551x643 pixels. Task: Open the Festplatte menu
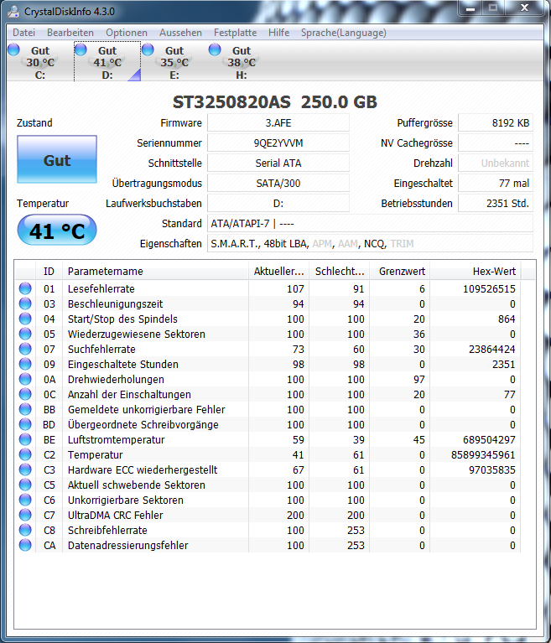point(235,33)
